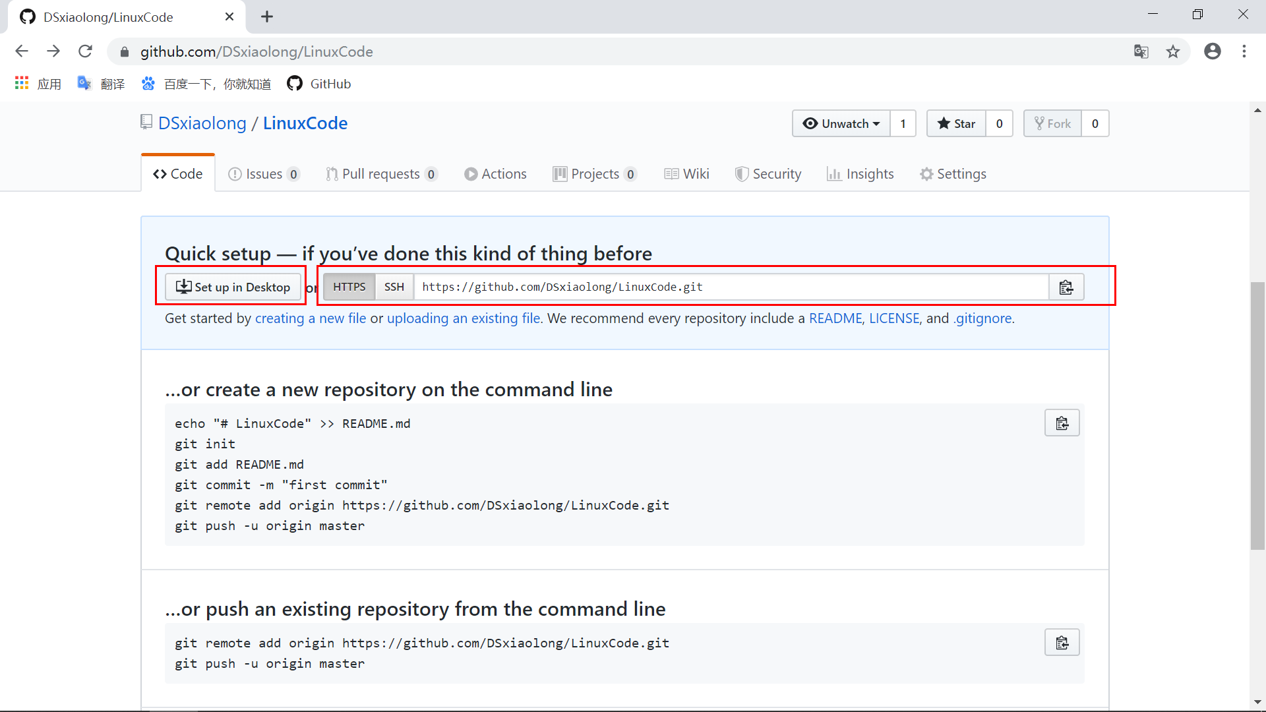Open the Settings tab of the repository

coord(953,174)
